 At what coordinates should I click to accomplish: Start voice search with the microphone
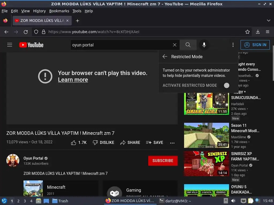[x=204, y=45]
